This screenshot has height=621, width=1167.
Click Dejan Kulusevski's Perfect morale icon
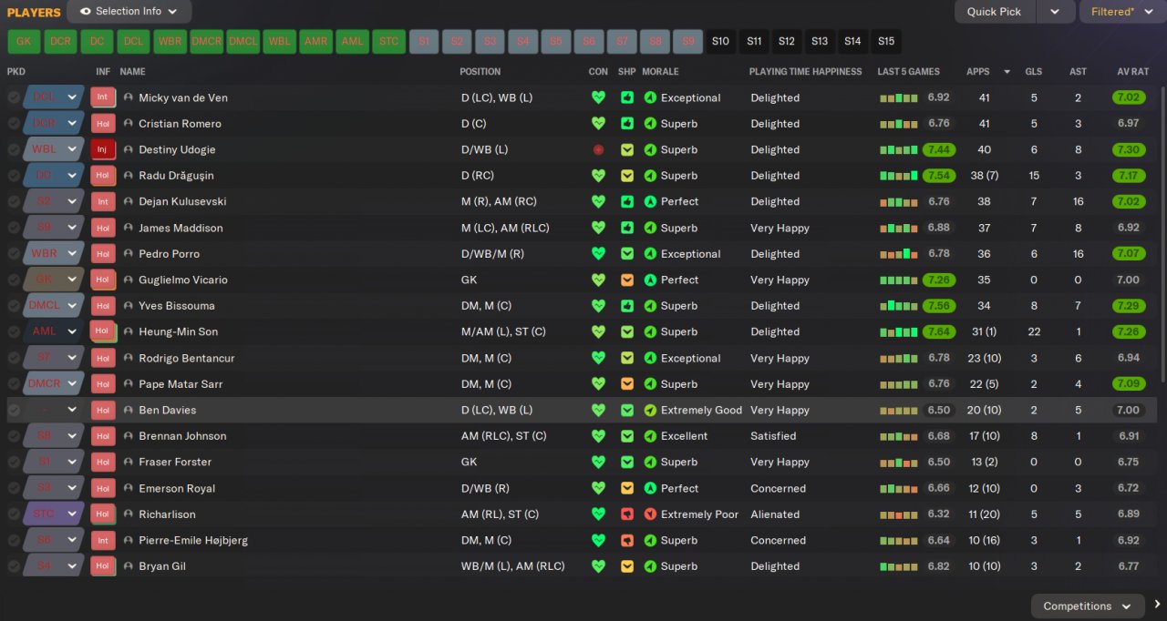(650, 201)
